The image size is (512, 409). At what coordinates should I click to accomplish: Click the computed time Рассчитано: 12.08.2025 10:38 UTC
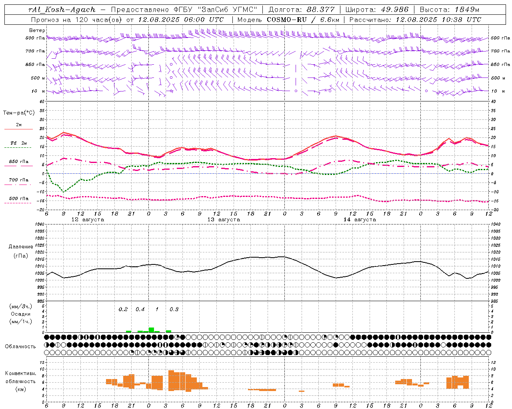pyautogui.click(x=415, y=20)
